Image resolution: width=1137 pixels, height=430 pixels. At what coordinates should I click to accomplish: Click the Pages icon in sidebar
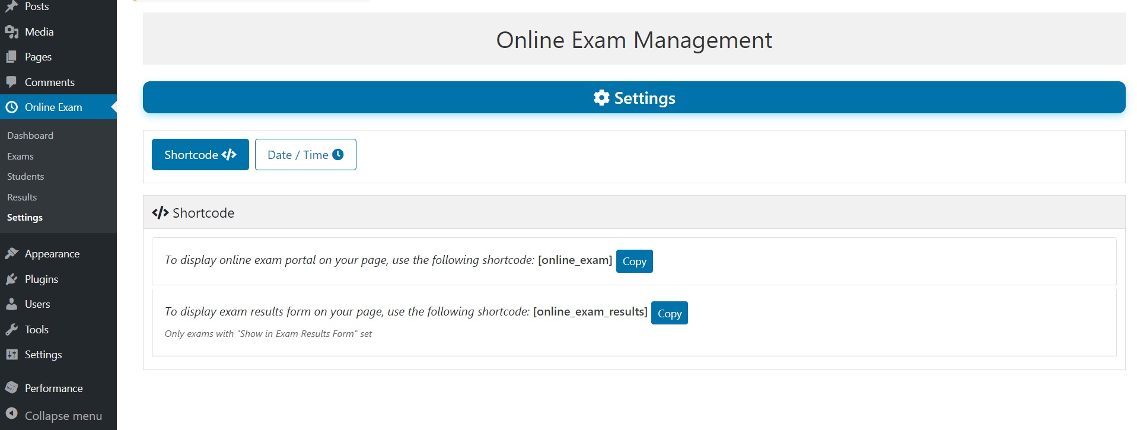pyautogui.click(x=11, y=57)
